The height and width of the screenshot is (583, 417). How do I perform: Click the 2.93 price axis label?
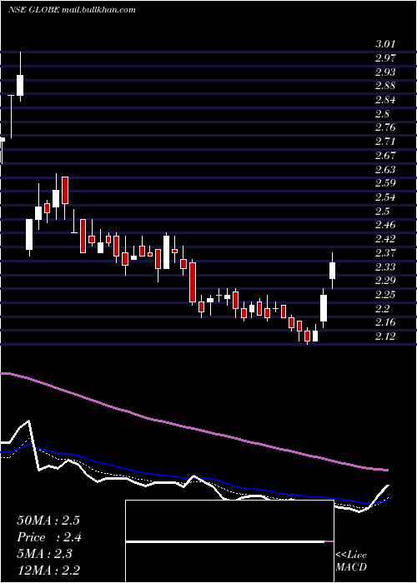click(385, 72)
